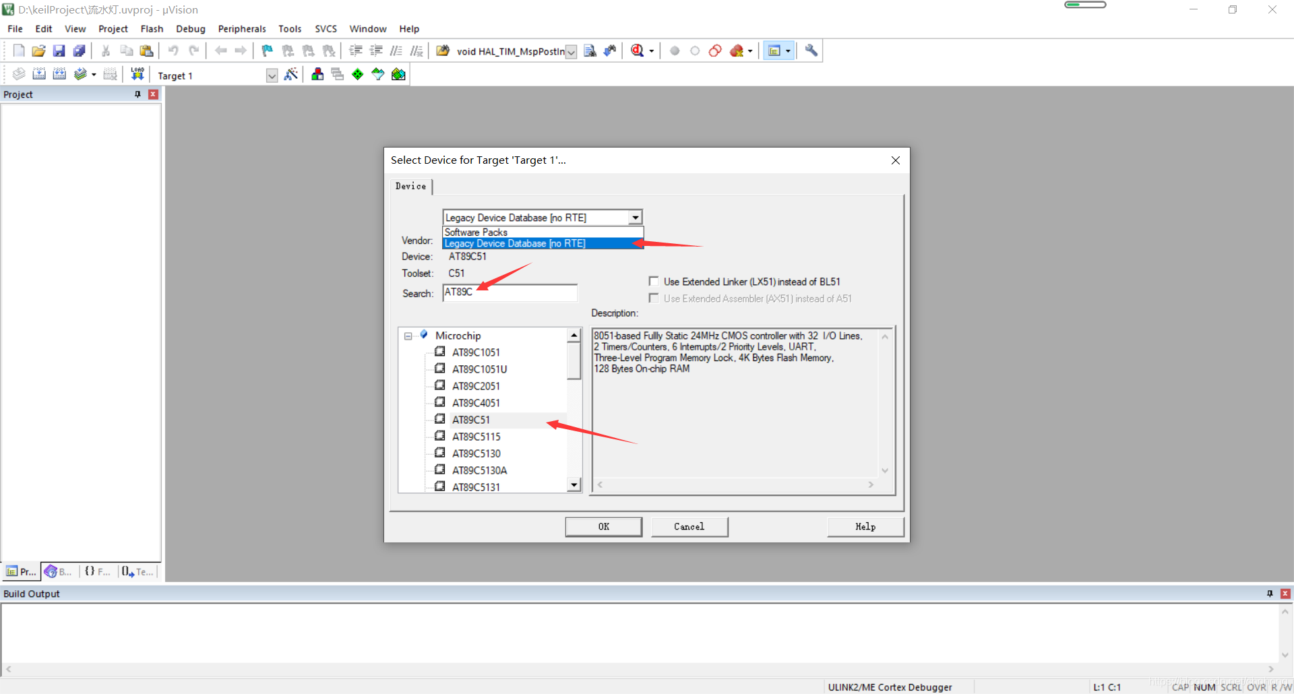1294x694 pixels.
Task: Collapse the Microchip vendor tree node
Action: (x=408, y=336)
